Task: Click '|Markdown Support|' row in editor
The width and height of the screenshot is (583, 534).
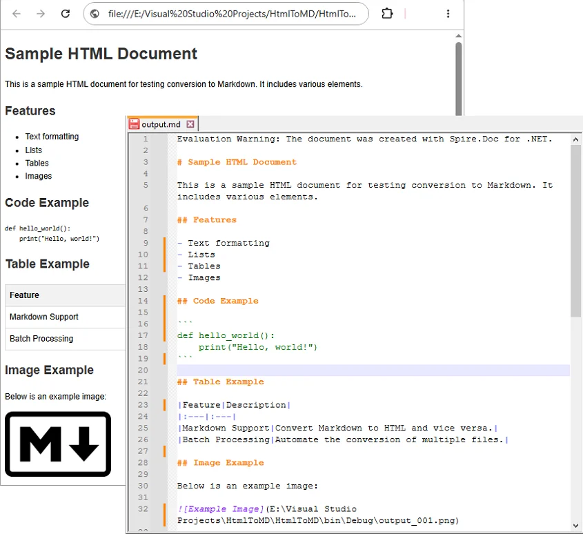Action: tap(337, 428)
